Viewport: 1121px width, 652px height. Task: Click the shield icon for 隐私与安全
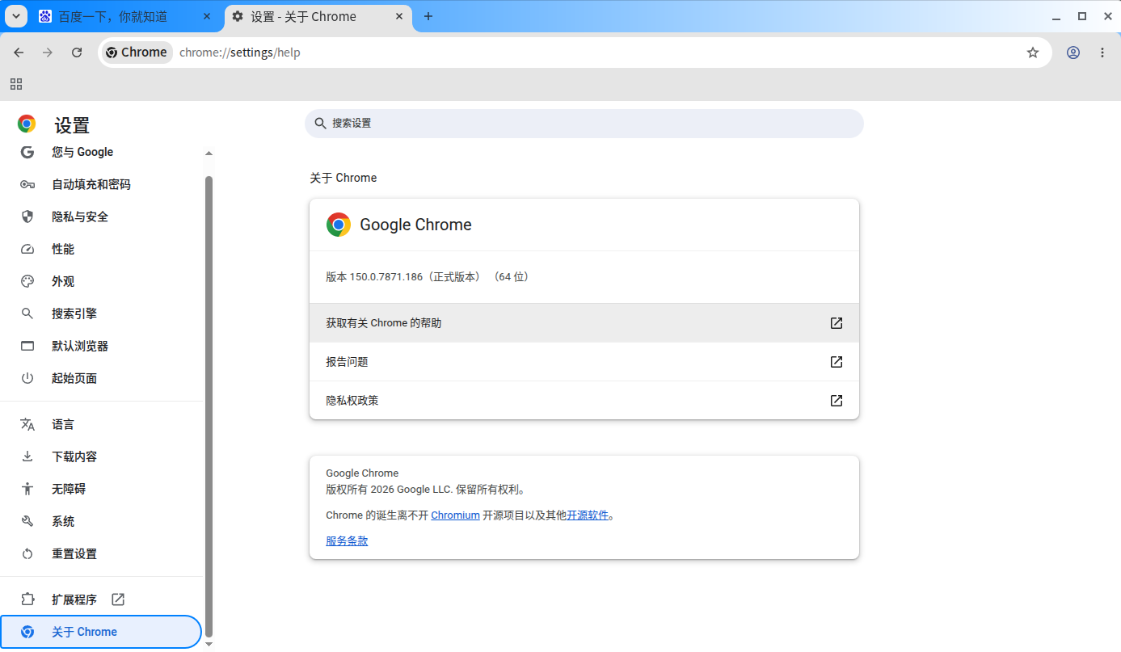tap(27, 217)
